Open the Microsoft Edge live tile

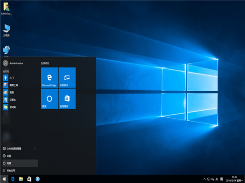click(50, 78)
